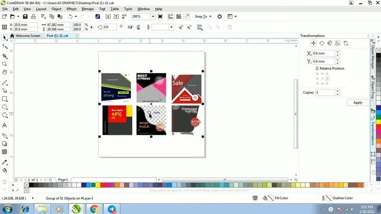Viewport: 381px width, 214px height.
Task: Switch to Skew transformation icon
Action: (x=346, y=43)
